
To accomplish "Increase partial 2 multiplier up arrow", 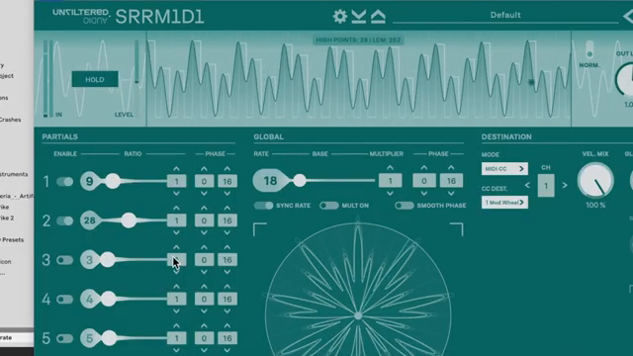I will point(176,208).
